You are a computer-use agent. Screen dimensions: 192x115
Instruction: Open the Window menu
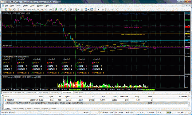pos(40,6)
